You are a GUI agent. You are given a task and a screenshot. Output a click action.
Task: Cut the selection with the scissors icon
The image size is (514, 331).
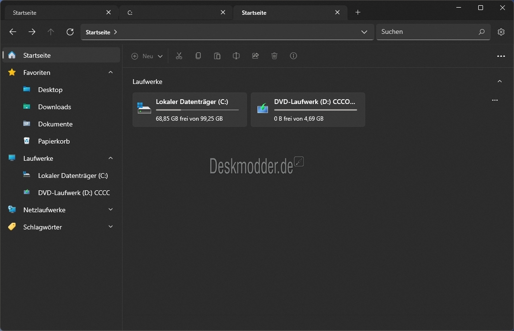179,56
